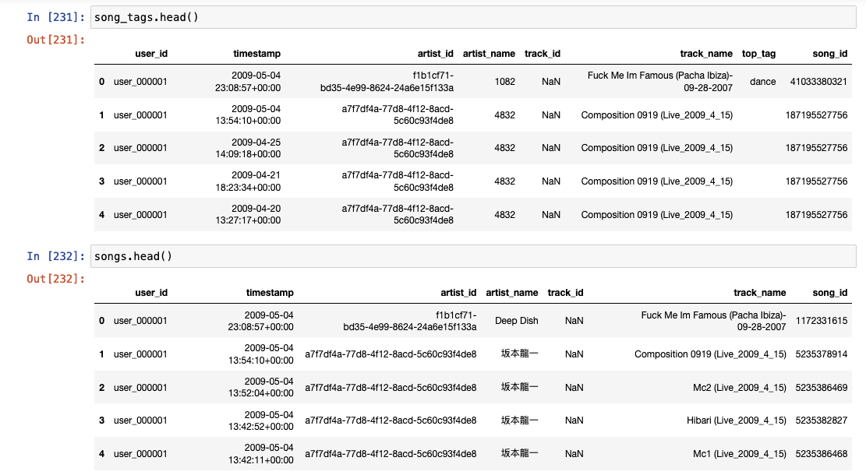Image resolution: width=866 pixels, height=475 pixels.
Task: Click the songs.head() code cell input
Action: (473, 256)
